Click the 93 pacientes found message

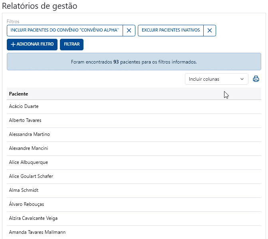click(134, 62)
